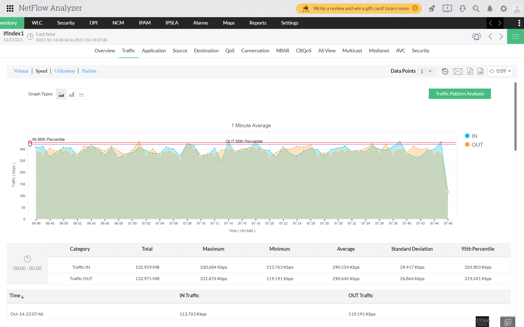Switch to bar graph type

(x=72, y=94)
